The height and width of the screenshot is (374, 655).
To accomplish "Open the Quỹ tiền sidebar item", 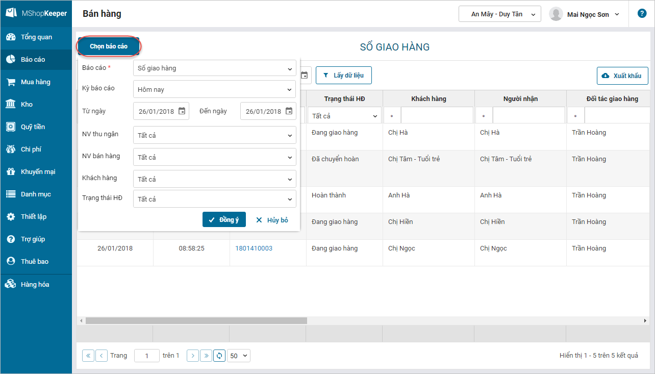I will pos(36,127).
